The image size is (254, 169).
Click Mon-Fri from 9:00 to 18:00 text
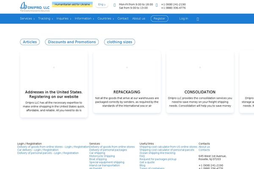point(136,5)
